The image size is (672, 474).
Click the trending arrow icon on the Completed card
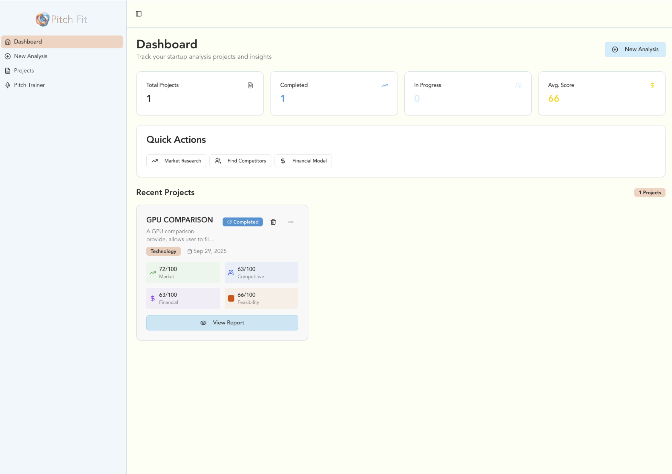point(384,85)
